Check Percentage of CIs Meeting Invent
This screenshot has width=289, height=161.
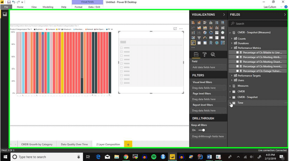[237, 66]
